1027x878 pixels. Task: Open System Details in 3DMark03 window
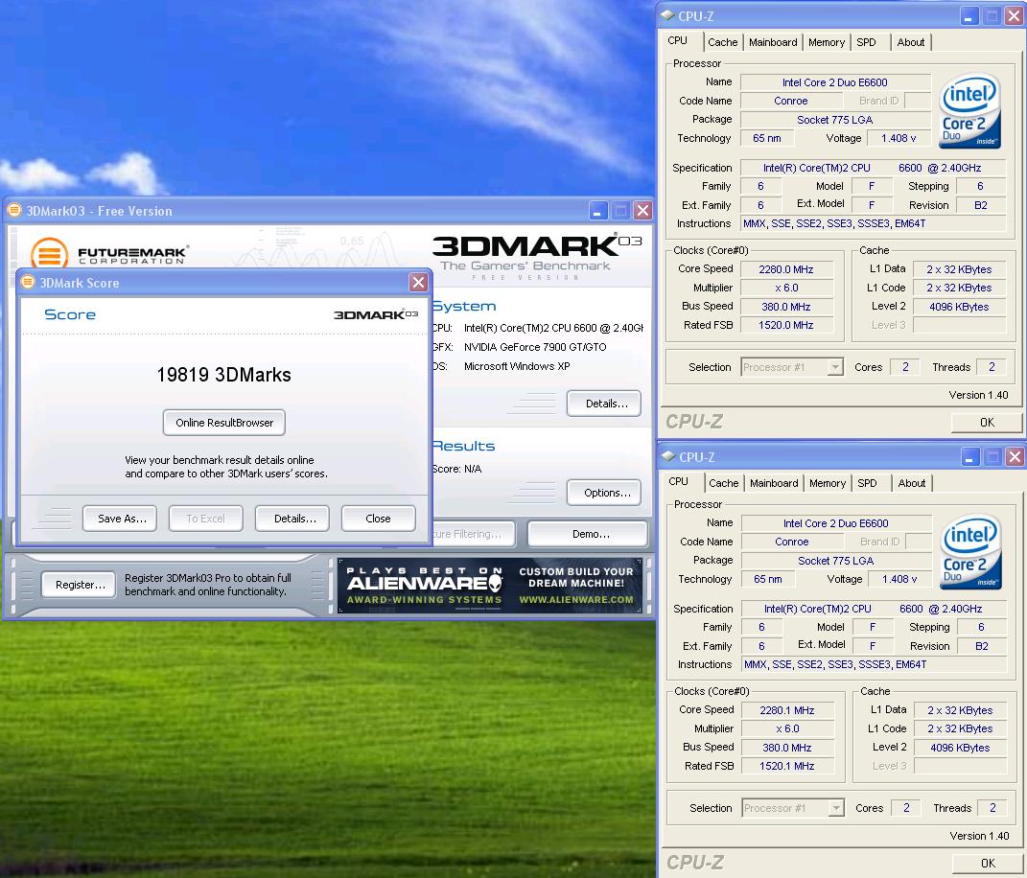[604, 404]
